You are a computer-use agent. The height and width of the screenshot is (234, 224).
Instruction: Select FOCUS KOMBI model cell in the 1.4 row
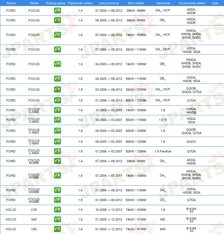(34, 161)
